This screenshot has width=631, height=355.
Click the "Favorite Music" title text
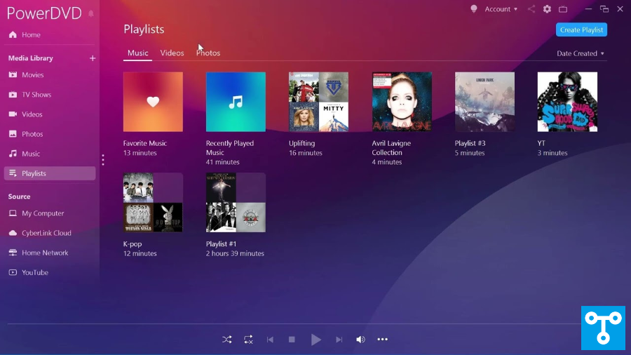click(145, 143)
